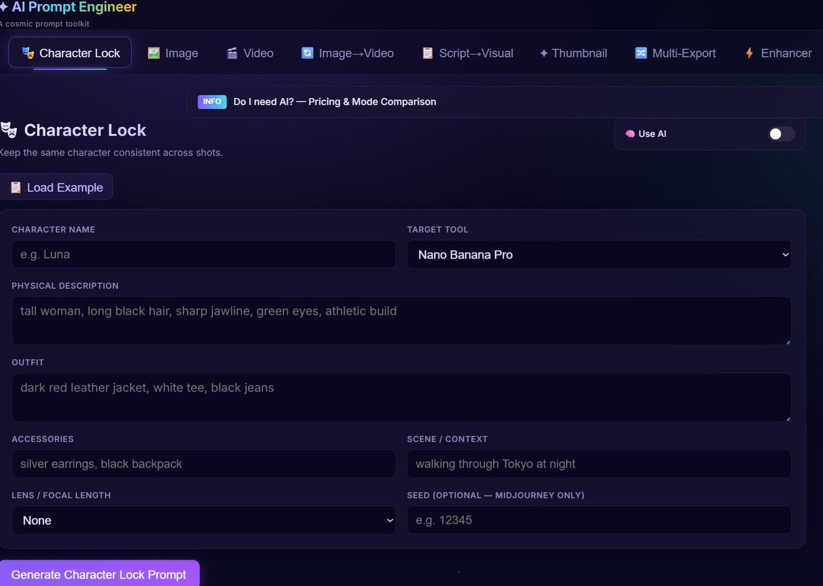Select the Enhancer lightning bolt icon
This screenshot has width=823, height=586.
[x=749, y=52]
